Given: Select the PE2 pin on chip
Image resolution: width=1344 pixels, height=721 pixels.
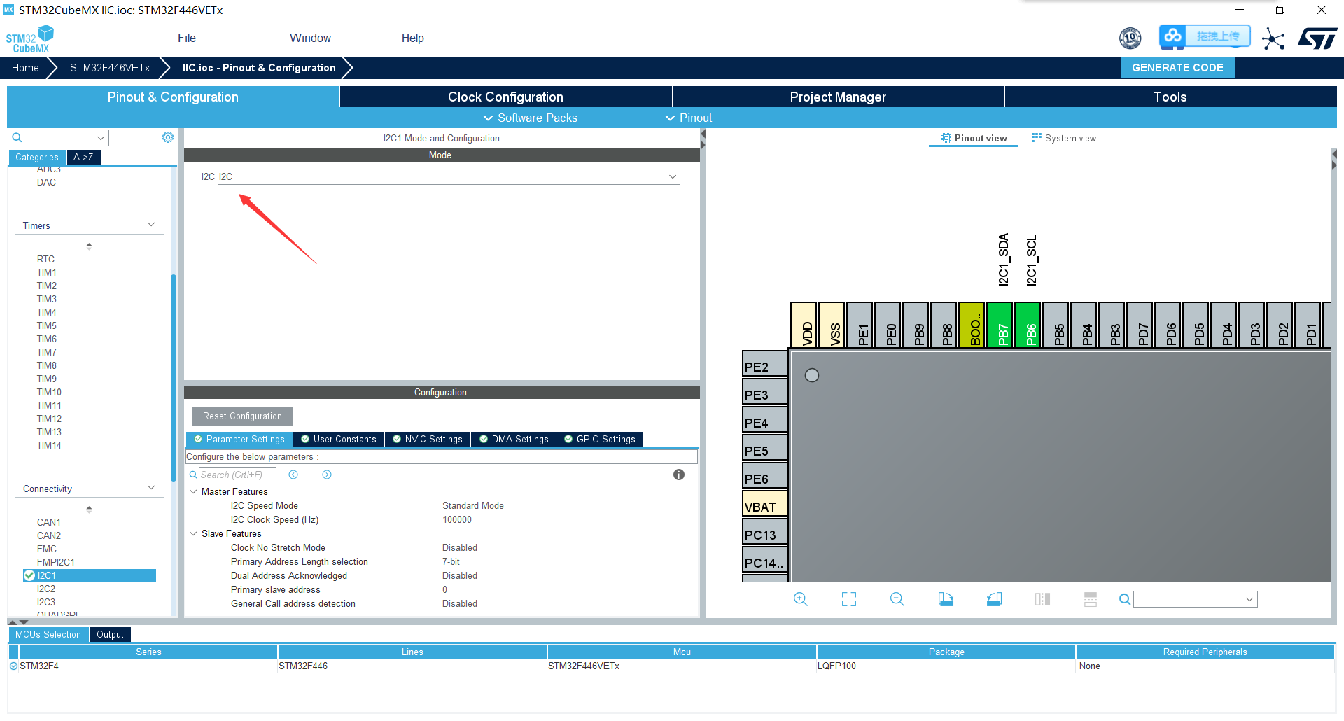Looking at the screenshot, I should click(x=765, y=364).
